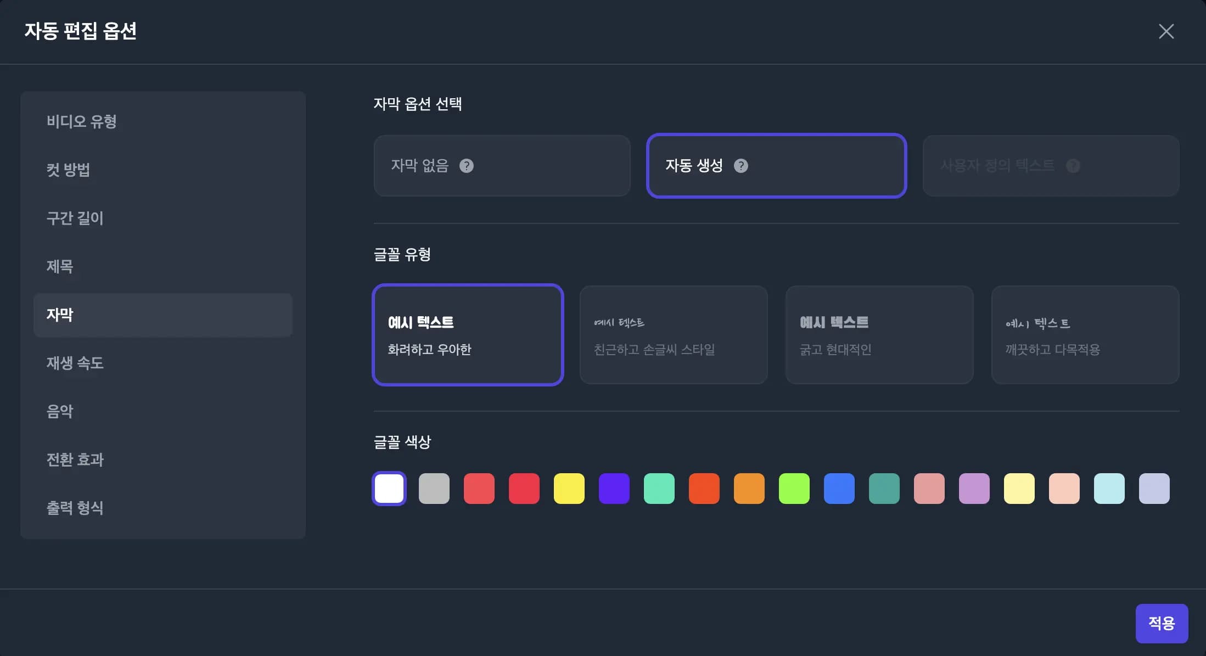Click the 적용 button

(x=1162, y=623)
